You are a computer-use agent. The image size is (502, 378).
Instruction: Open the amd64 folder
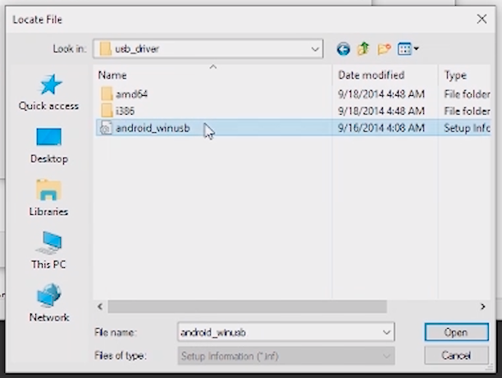coord(130,94)
